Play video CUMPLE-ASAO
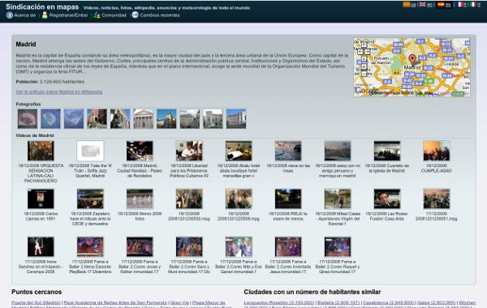487x308 pixels. (x=437, y=151)
